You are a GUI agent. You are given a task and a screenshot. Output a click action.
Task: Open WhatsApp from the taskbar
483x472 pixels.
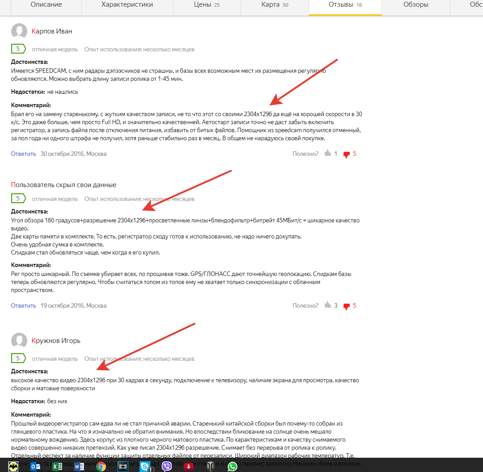point(233,467)
